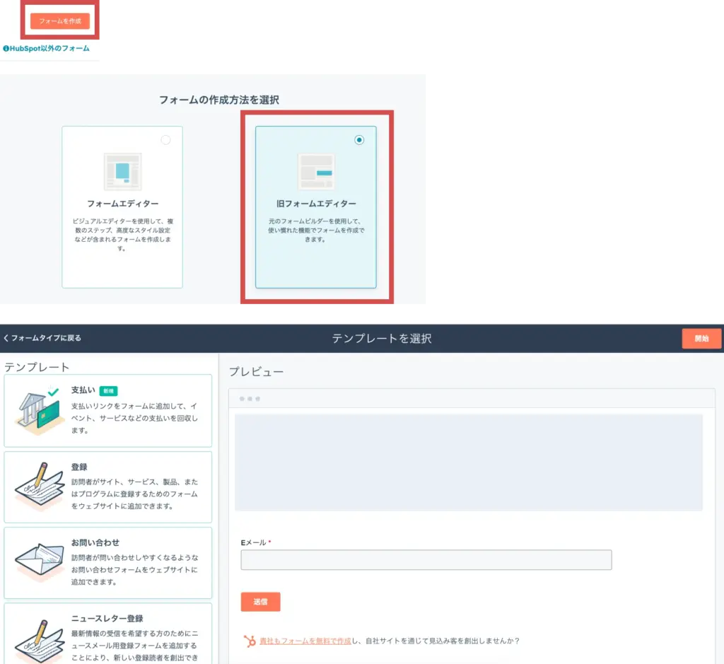Open the HubSpot以外のフォーム link

coord(50,49)
